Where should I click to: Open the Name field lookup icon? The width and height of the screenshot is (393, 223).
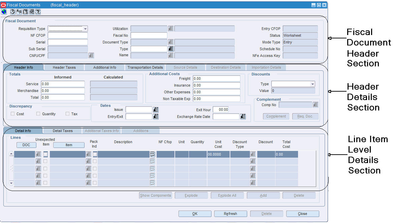click(171, 56)
